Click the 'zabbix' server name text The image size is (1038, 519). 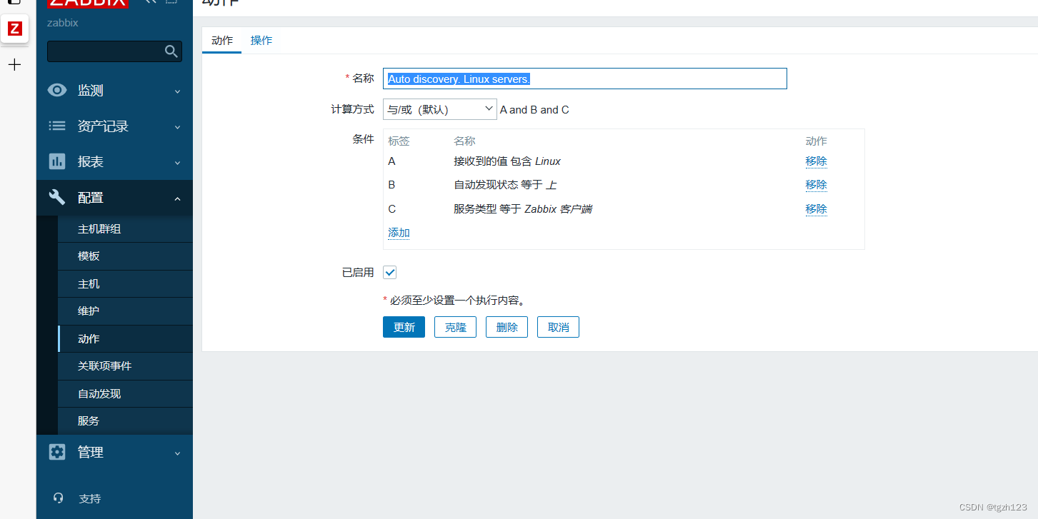tap(63, 23)
